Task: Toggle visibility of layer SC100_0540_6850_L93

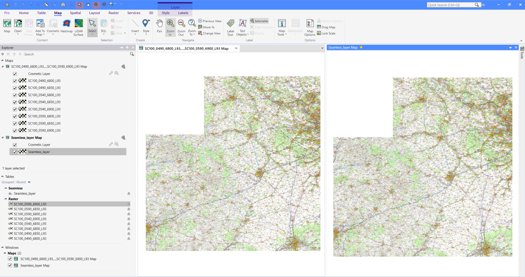Action: coord(15,102)
